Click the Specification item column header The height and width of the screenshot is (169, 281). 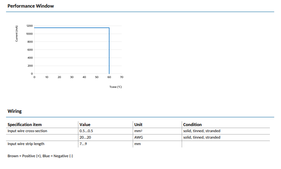24,125
